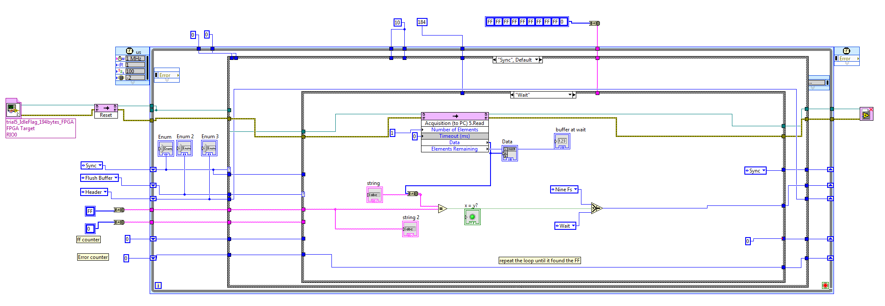Viewport: 885px width, 306px height.
Task: Click the Enum 2 indicator terminal
Action: pyautogui.click(x=184, y=148)
